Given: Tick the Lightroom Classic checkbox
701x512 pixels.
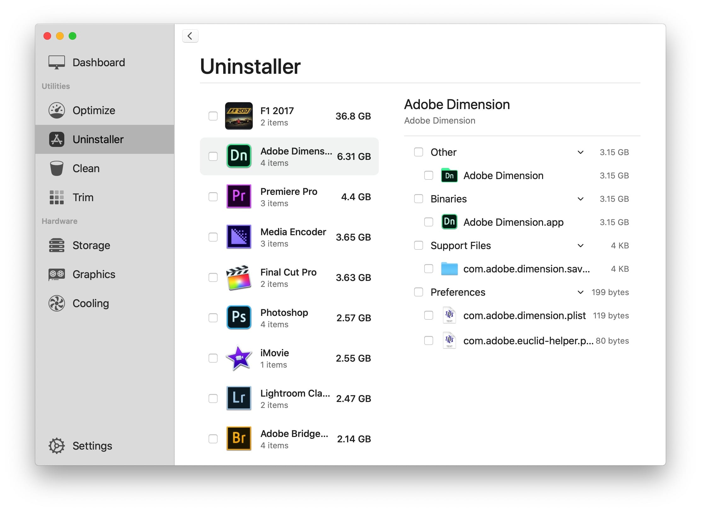Looking at the screenshot, I should click(213, 399).
